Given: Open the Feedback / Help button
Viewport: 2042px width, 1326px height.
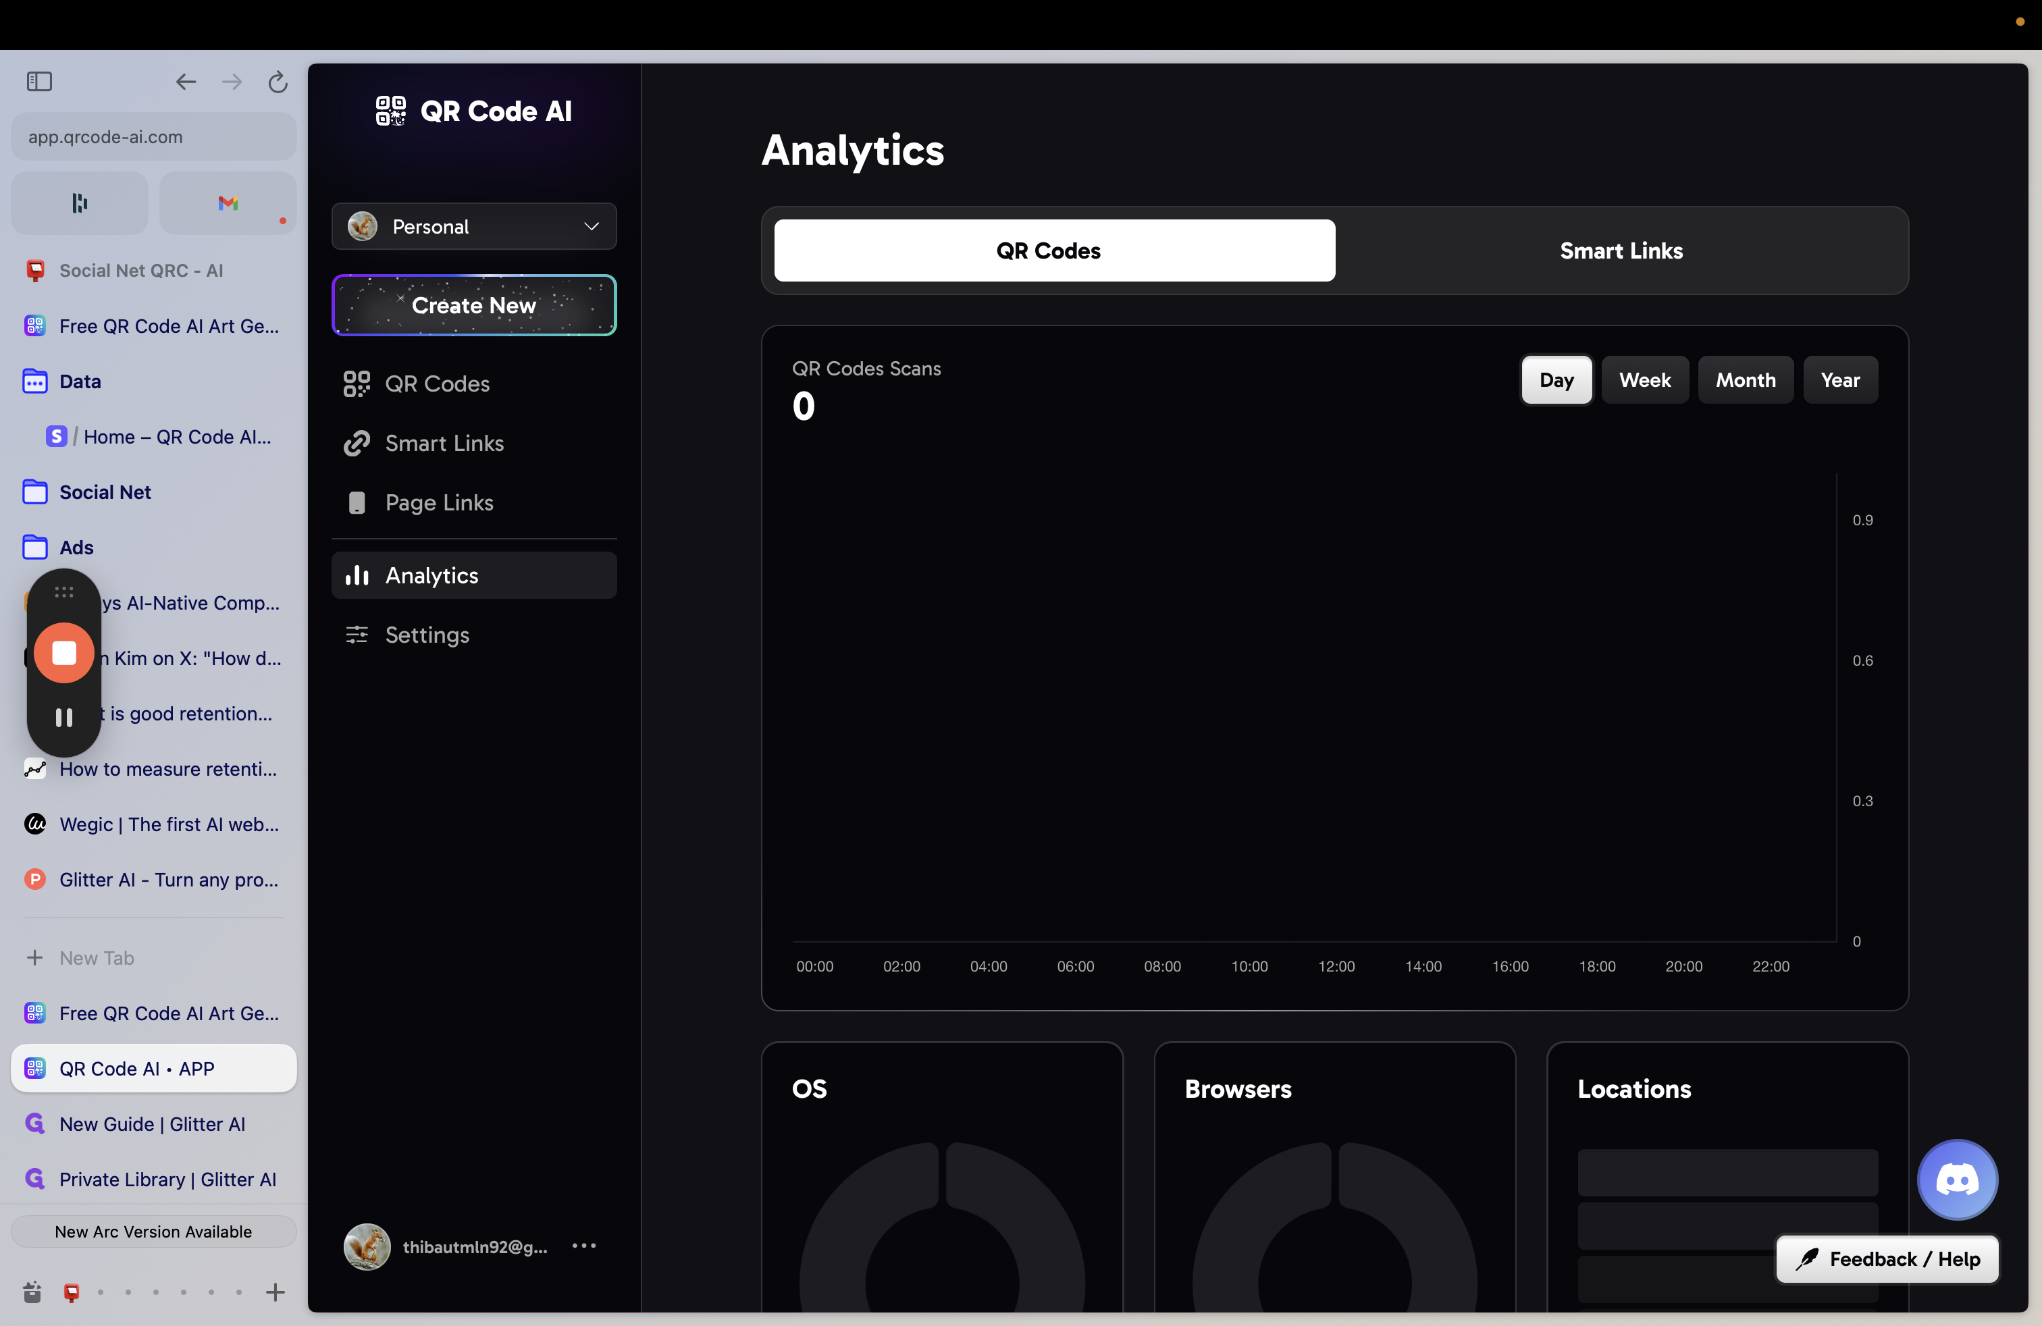Looking at the screenshot, I should (x=1887, y=1259).
